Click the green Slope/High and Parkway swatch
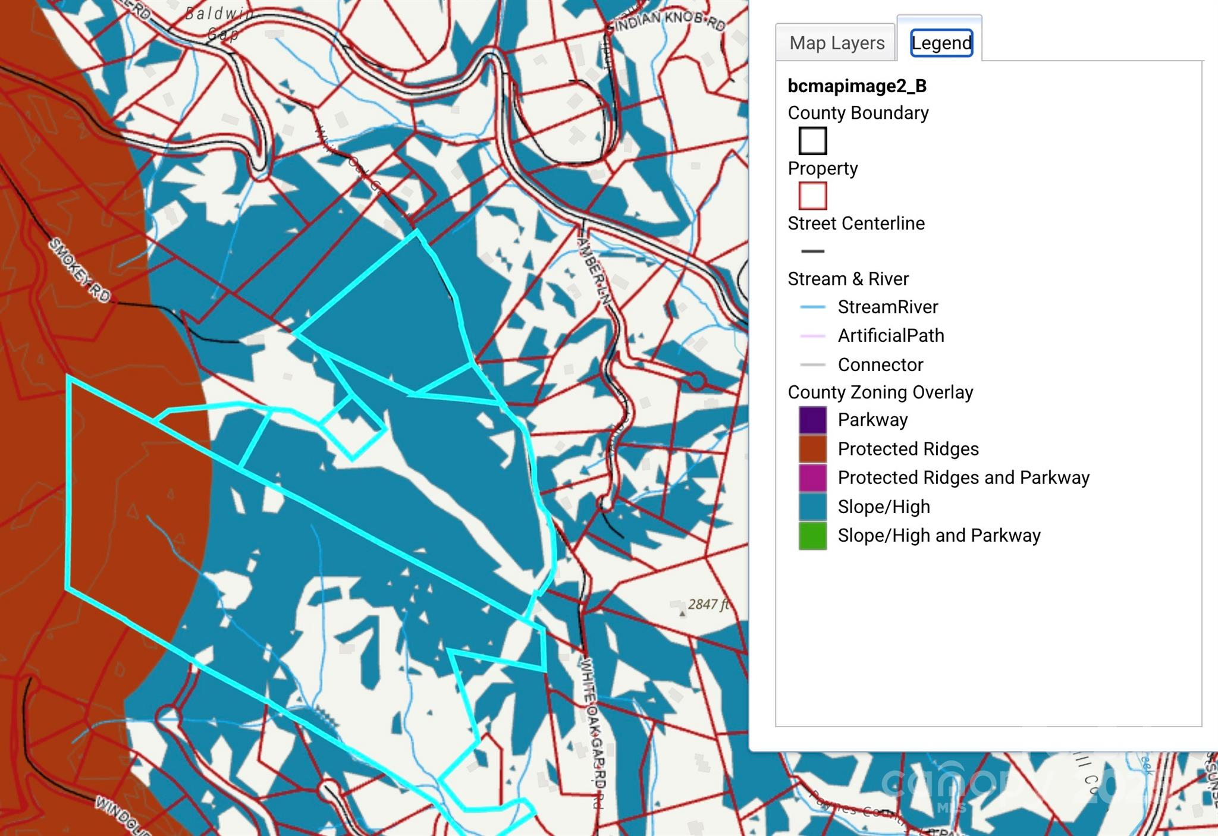Screen dimensions: 1218x836 click(x=812, y=535)
